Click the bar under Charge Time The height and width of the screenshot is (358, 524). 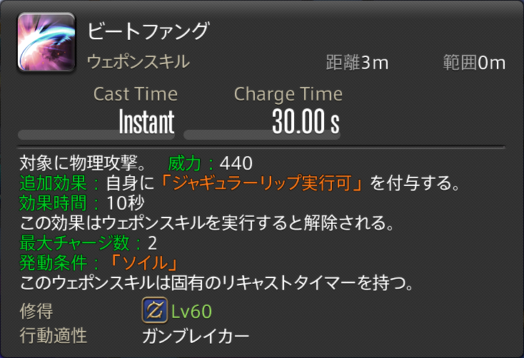[262, 135]
